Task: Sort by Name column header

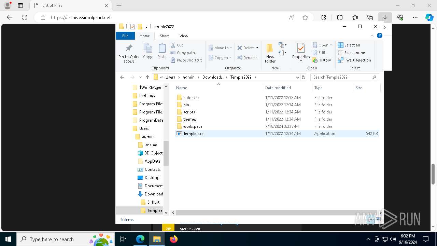Action: click(x=218, y=88)
